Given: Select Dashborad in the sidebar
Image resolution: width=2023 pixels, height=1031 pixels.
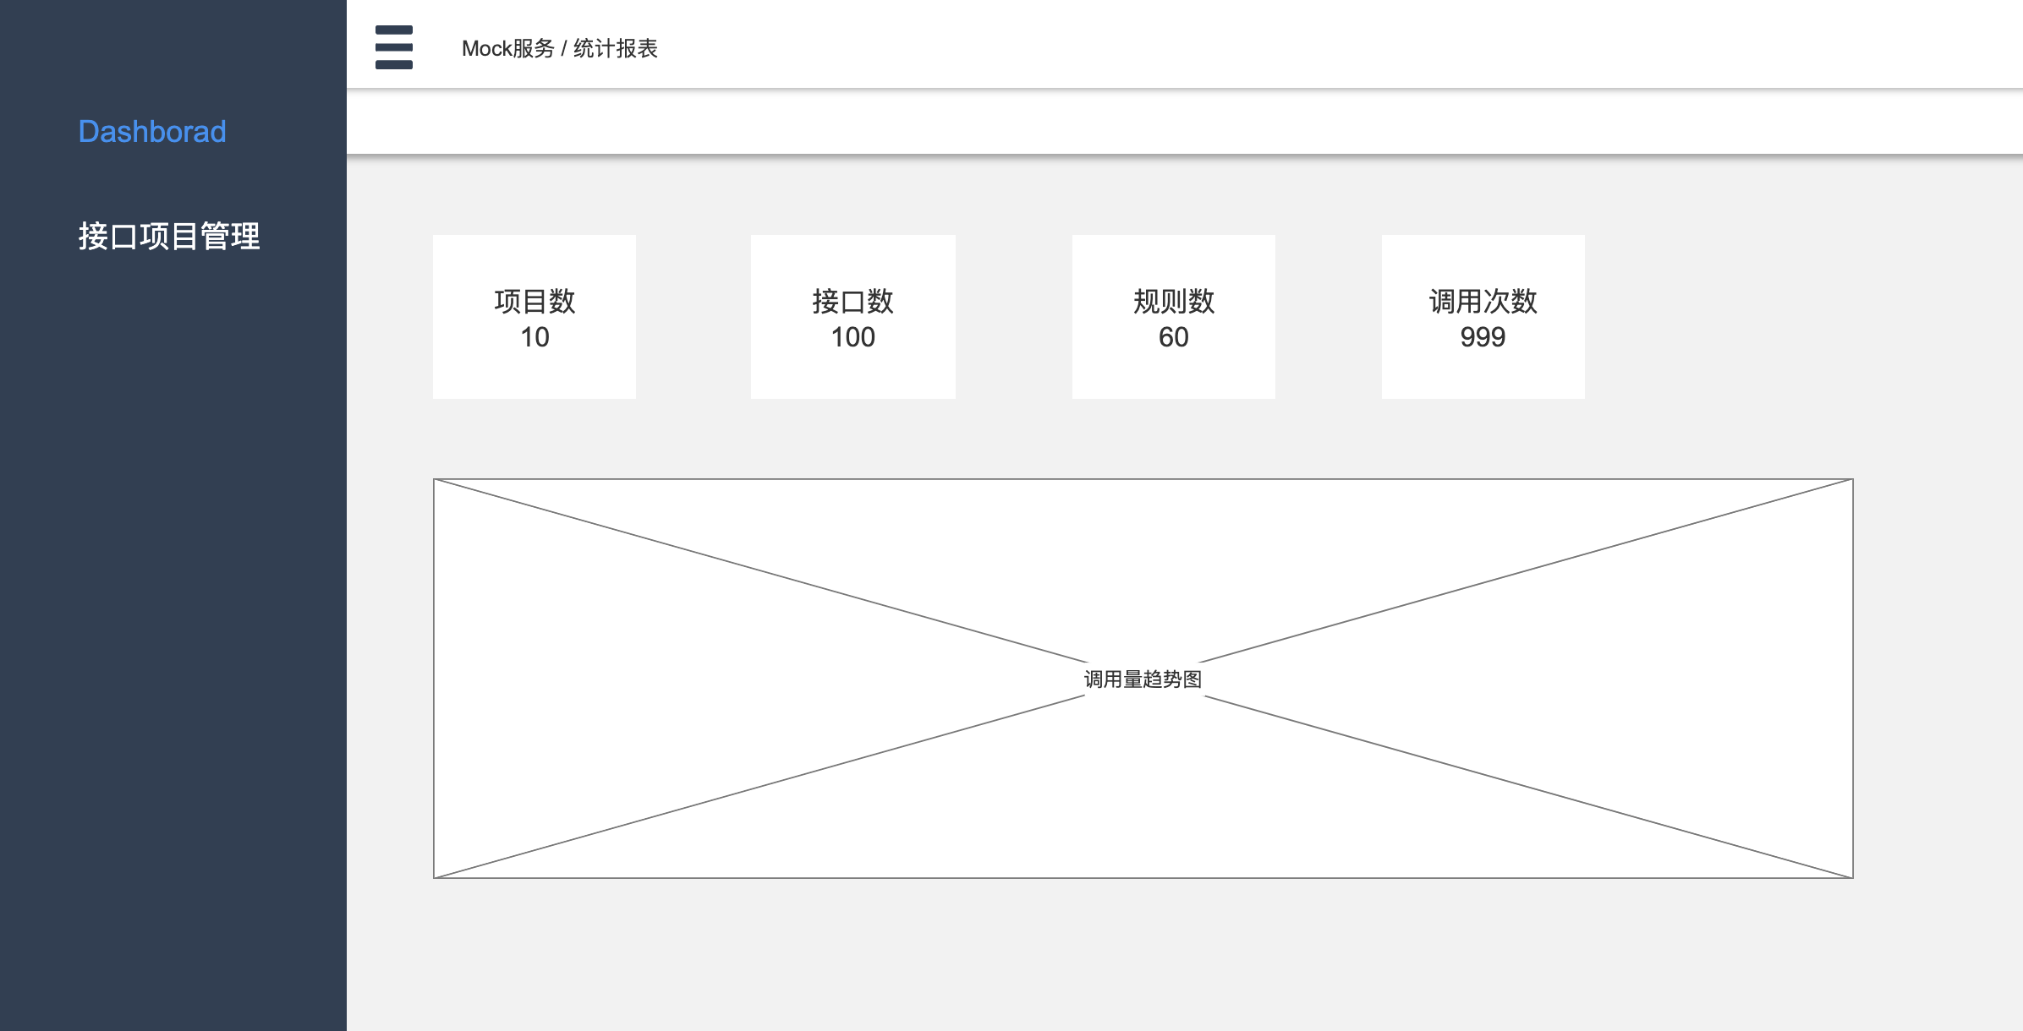Looking at the screenshot, I should (152, 132).
